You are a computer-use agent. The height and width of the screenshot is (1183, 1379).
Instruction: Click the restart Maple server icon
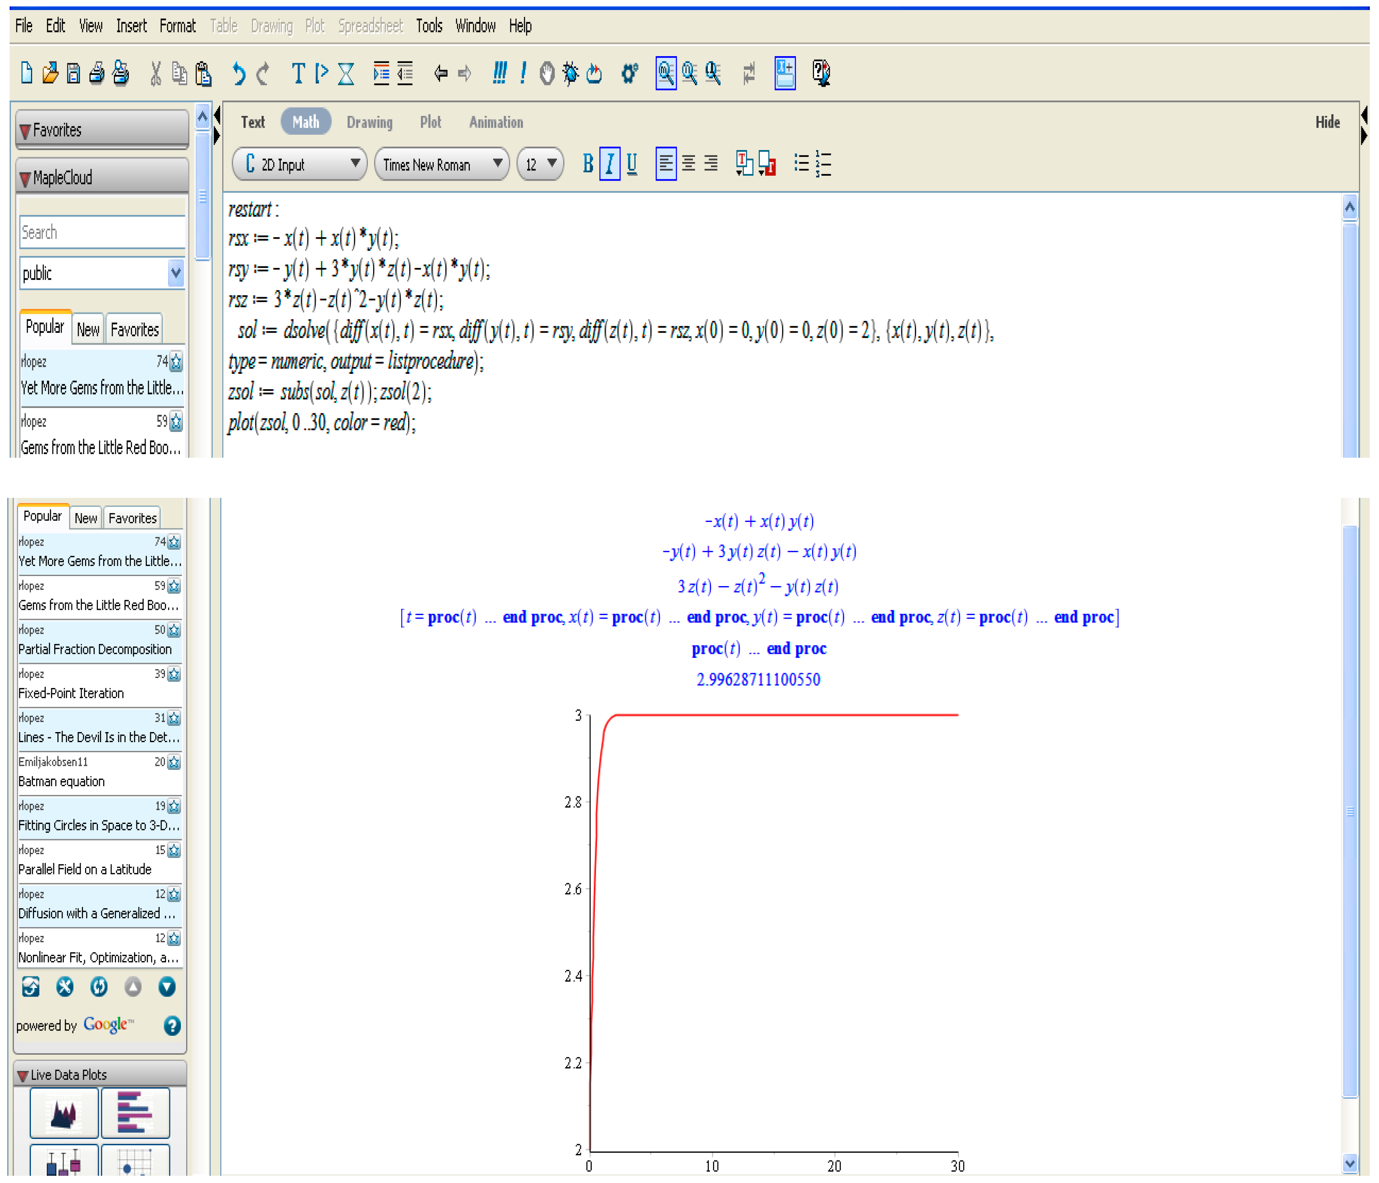tap(594, 73)
